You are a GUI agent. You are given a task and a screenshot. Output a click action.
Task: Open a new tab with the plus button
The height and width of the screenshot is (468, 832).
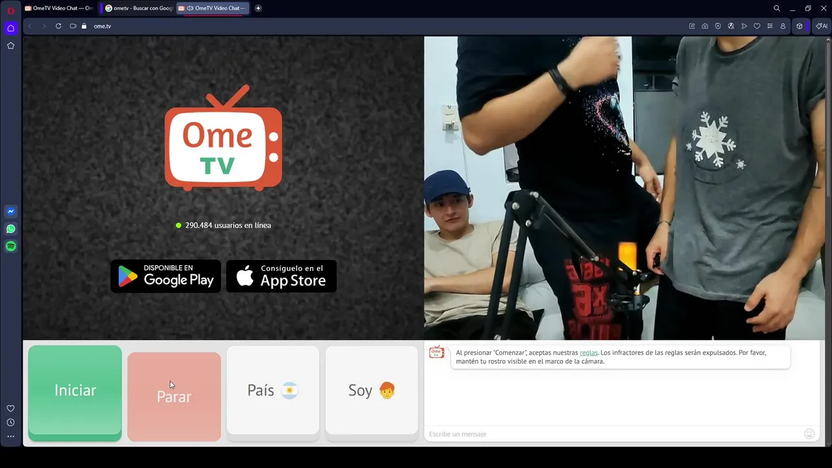coord(258,8)
